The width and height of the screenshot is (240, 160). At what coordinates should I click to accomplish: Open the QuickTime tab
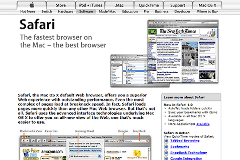pyautogui.click(x=148, y=5)
